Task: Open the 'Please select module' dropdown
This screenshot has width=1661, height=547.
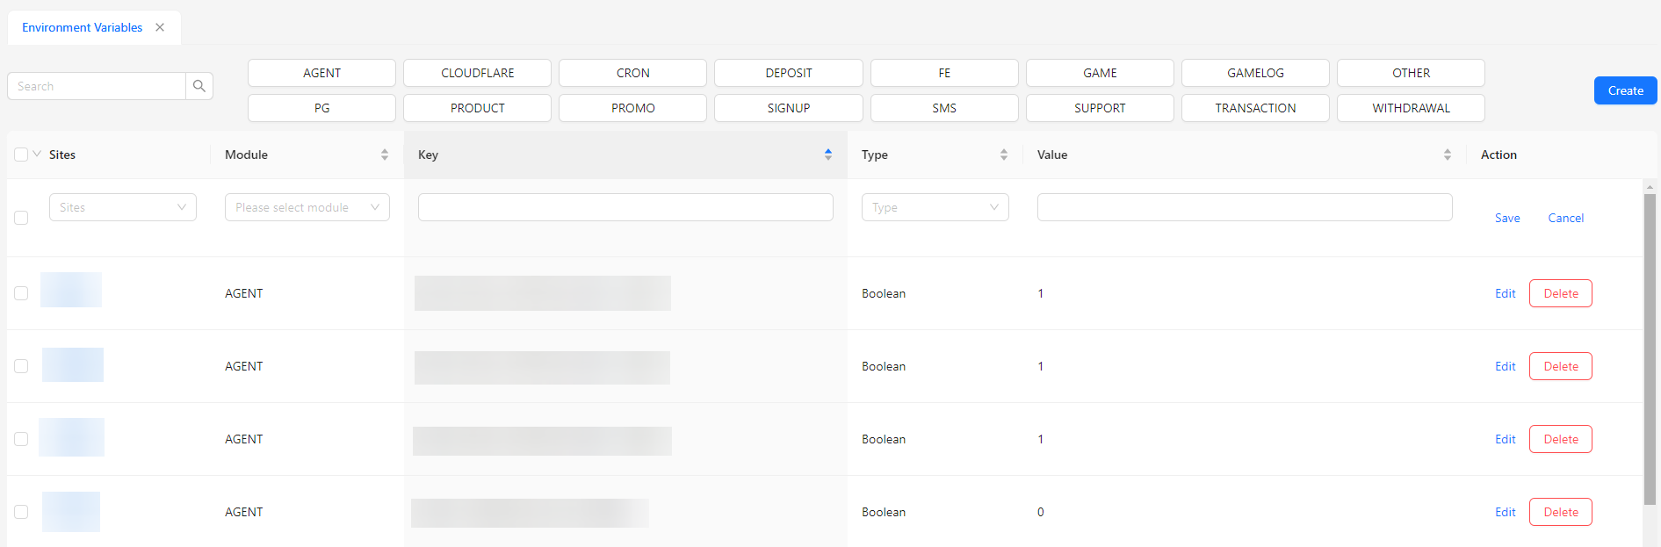Action: [307, 207]
